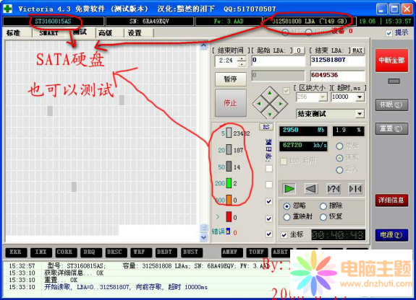Click the up arrow on diamond navigator
This screenshot has width=416, height=300.
point(270,93)
